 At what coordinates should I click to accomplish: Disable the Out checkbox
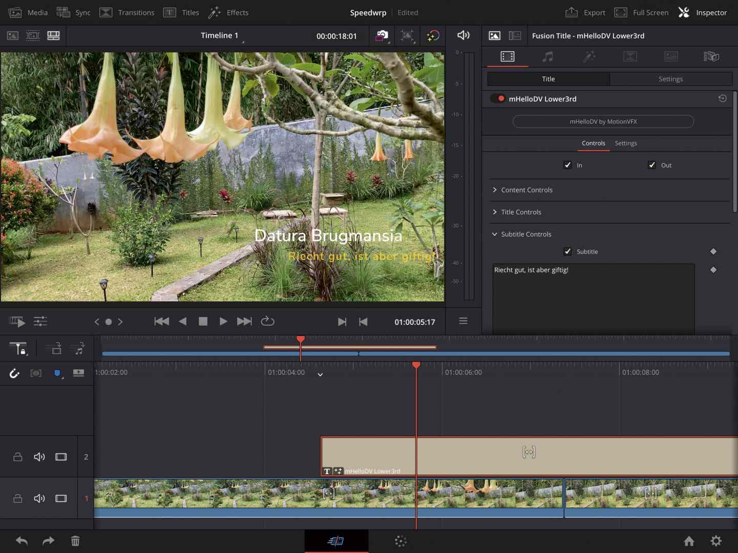[651, 165]
